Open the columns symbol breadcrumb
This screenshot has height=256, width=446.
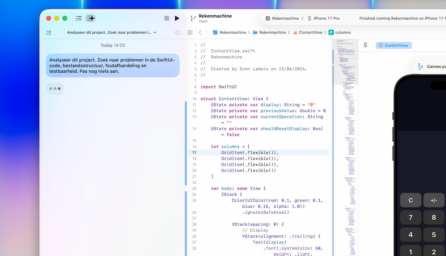[340, 32]
